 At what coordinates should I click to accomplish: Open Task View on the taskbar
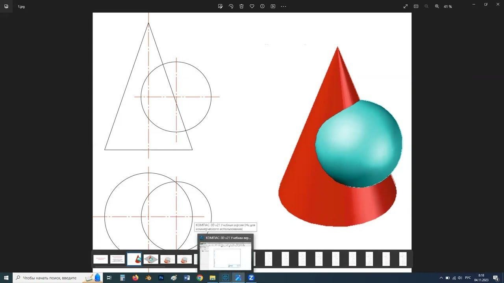(109, 278)
